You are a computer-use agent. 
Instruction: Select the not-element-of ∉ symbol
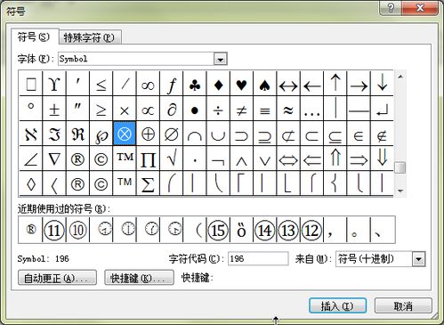[383, 134]
